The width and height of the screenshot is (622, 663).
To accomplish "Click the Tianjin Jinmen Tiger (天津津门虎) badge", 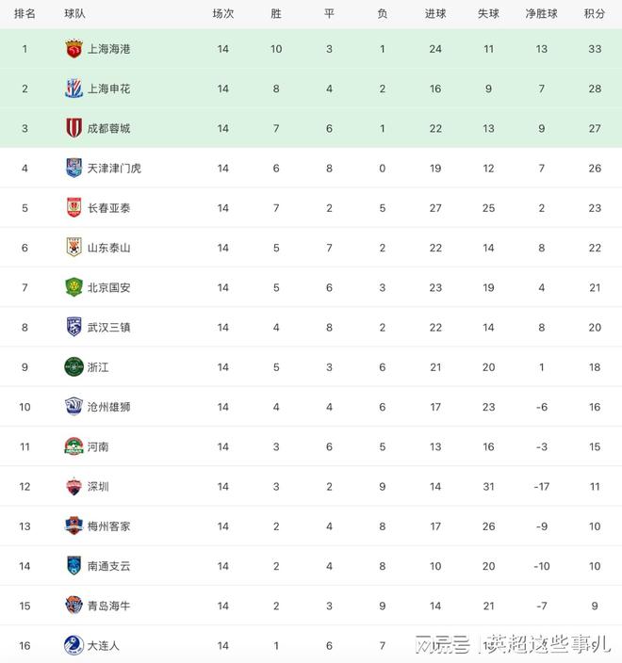I will click(x=74, y=168).
